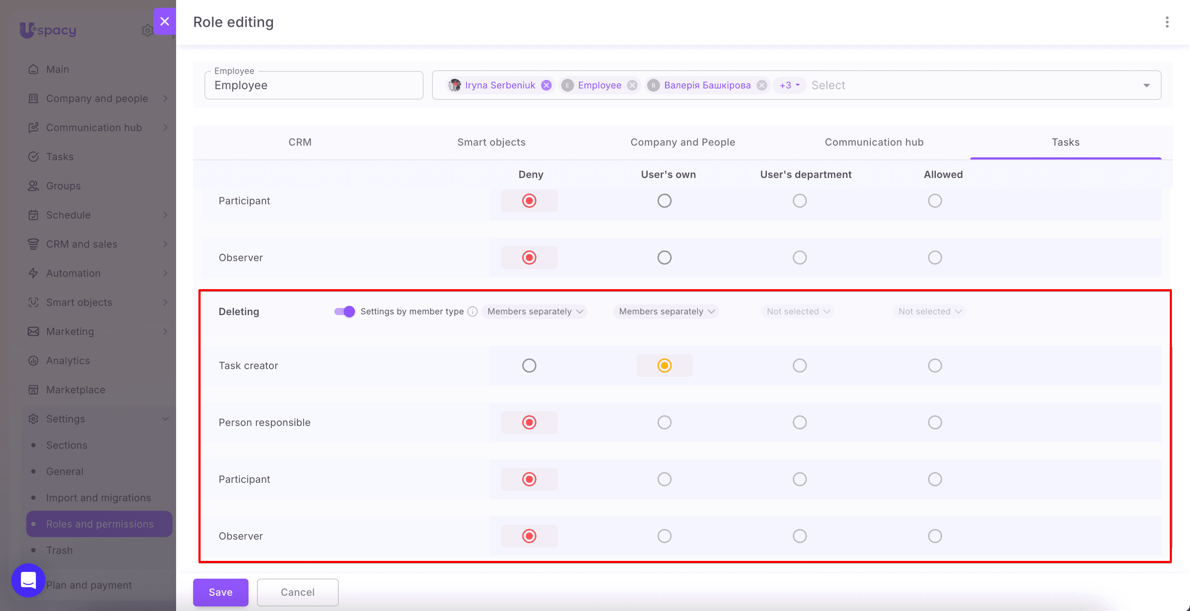Open Roles and permissions in sidebar
Viewport: 1190px width, 611px height.
tap(99, 524)
